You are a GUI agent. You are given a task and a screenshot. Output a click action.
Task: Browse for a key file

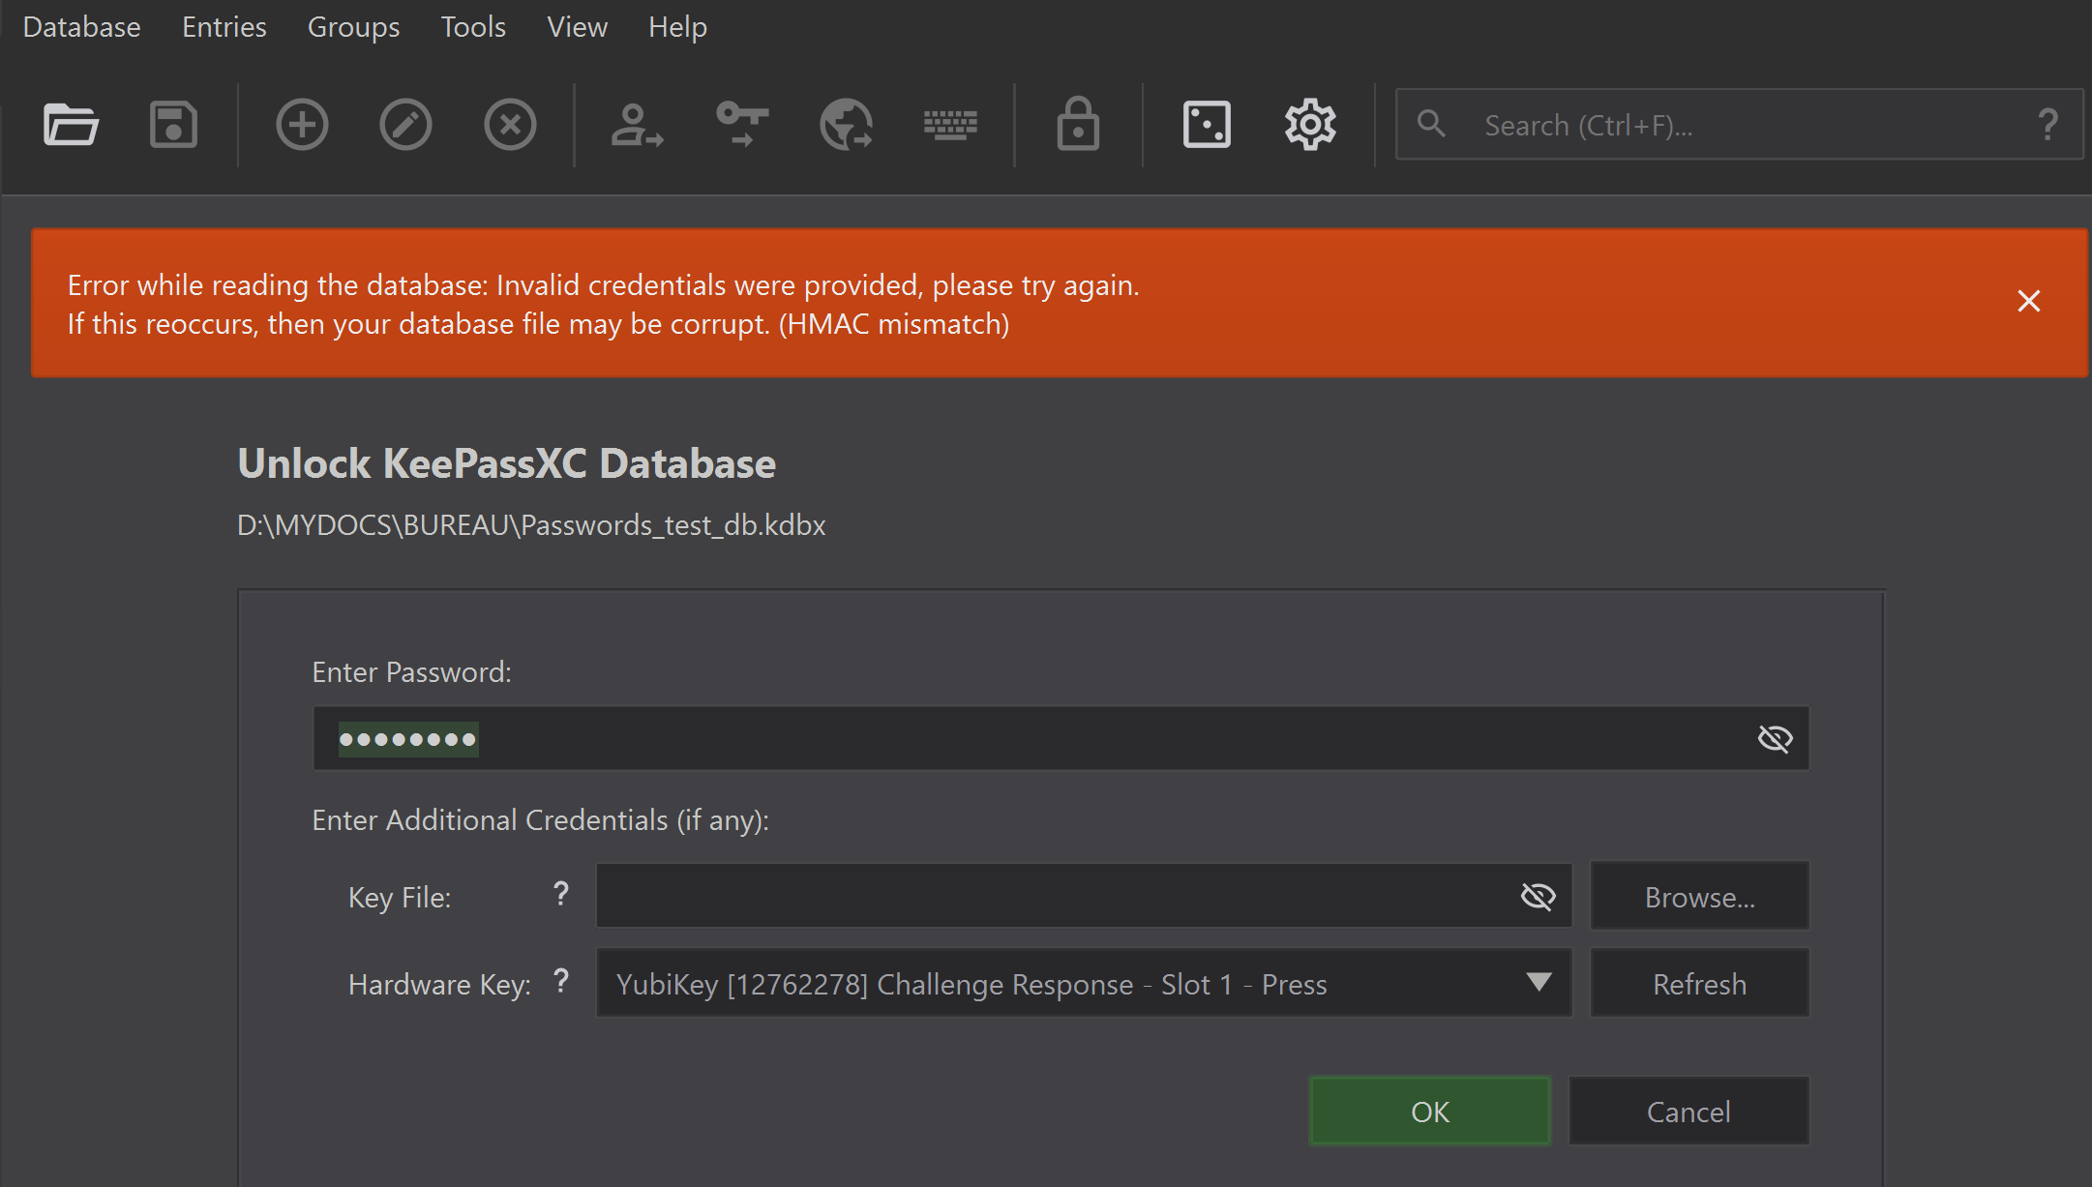tap(1699, 897)
